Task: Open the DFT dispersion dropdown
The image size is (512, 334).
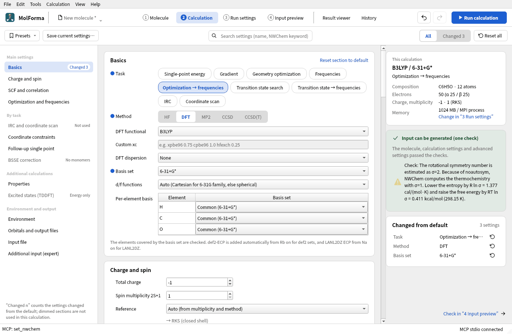Action: (x=263, y=158)
